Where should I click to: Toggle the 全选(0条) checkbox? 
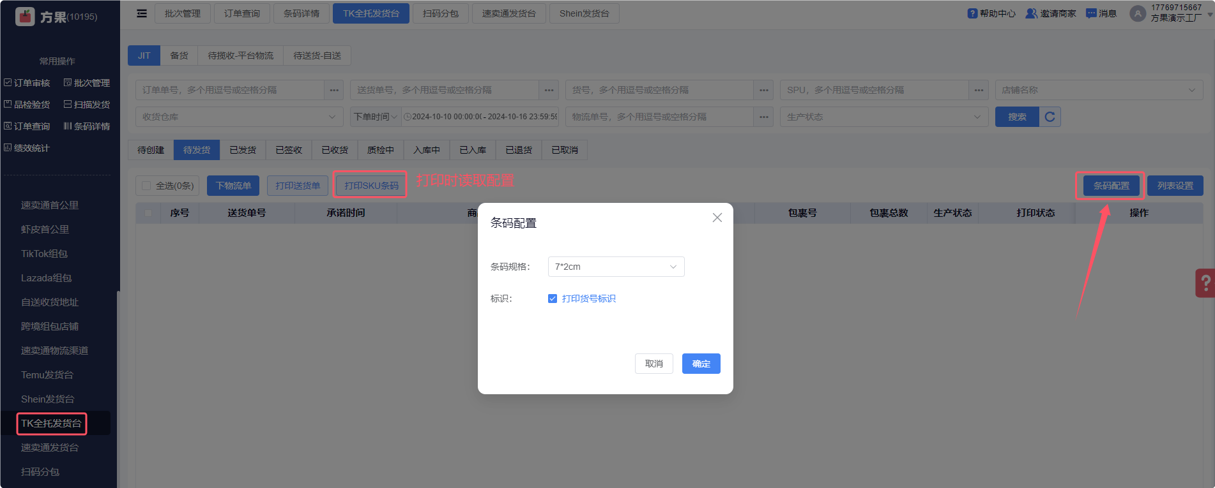(x=146, y=186)
